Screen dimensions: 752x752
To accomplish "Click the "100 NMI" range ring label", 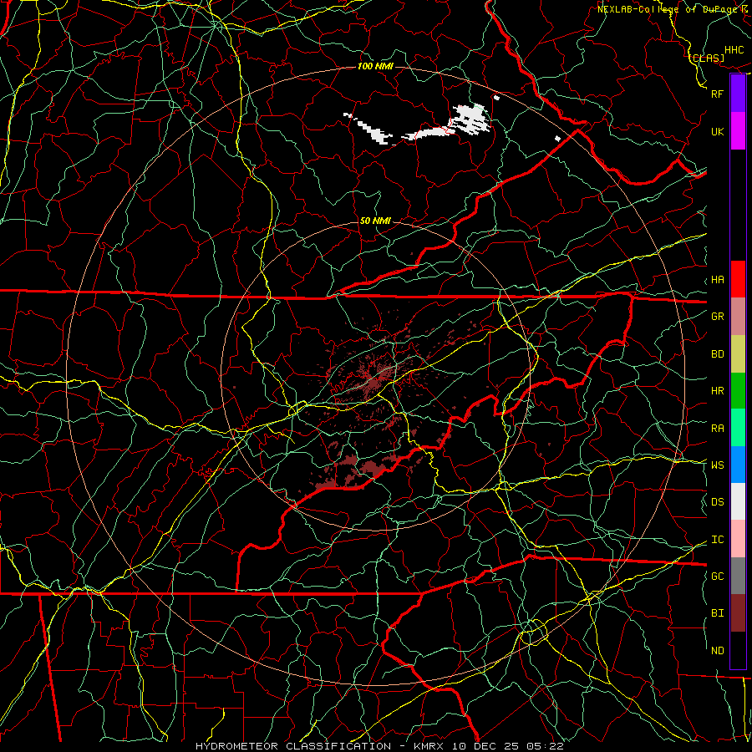I will click(375, 66).
